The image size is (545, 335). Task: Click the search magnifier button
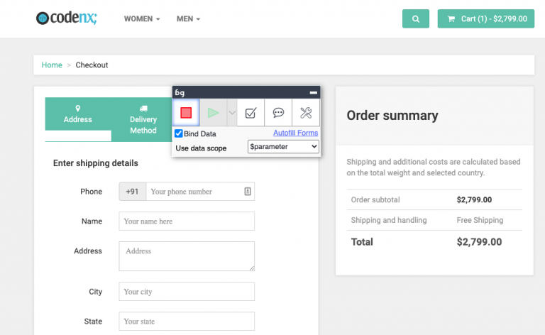[x=415, y=19]
